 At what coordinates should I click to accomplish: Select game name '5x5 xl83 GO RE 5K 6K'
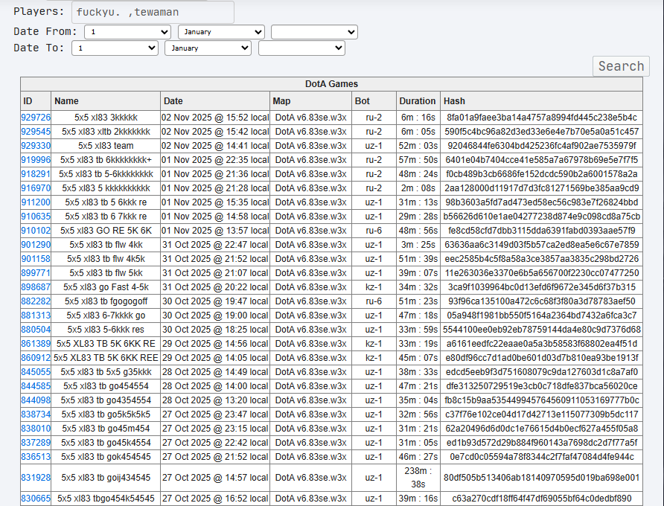pyautogui.click(x=106, y=231)
